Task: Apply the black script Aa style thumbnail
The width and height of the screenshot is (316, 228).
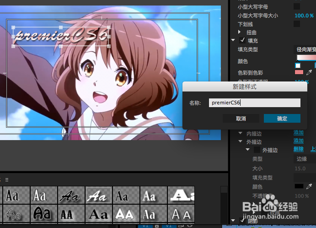Action: [71, 195]
